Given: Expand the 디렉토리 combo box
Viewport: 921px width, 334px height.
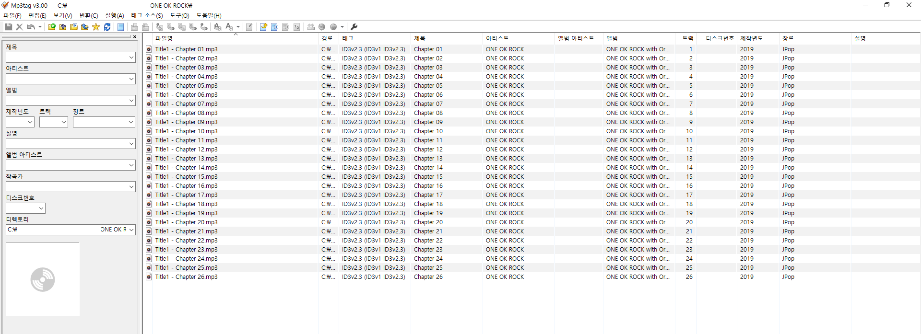Looking at the screenshot, I should coord(131,230).
